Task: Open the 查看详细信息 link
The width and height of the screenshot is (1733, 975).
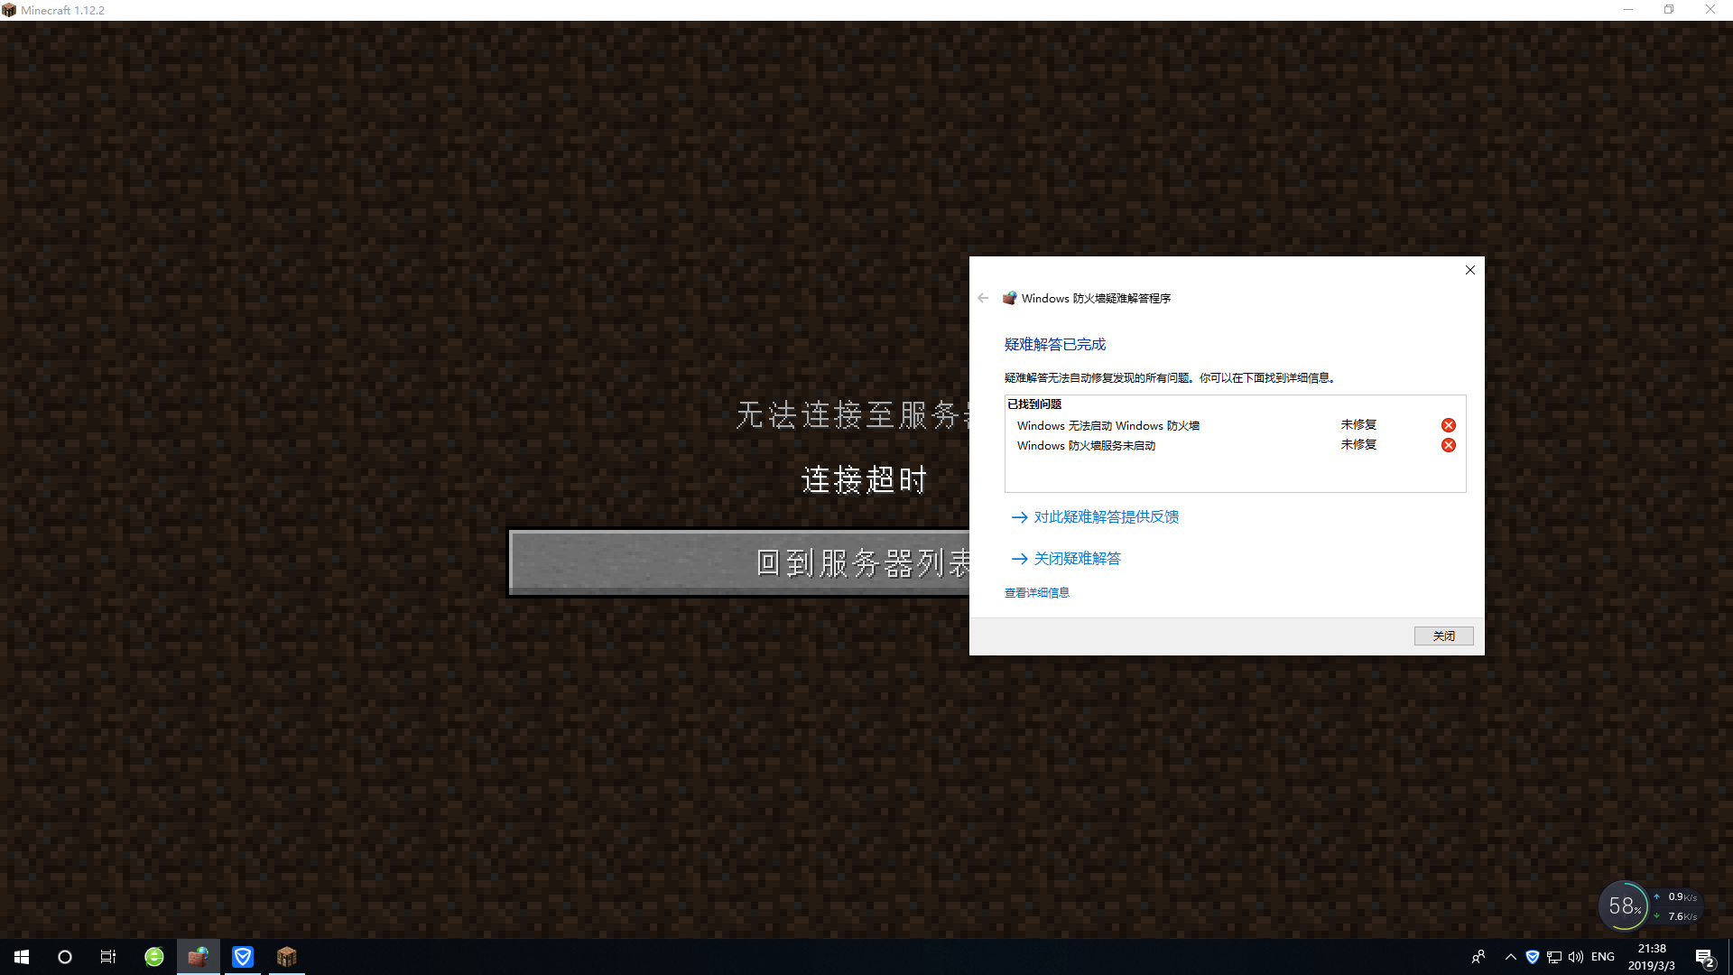Action: tap(1036, 593)
